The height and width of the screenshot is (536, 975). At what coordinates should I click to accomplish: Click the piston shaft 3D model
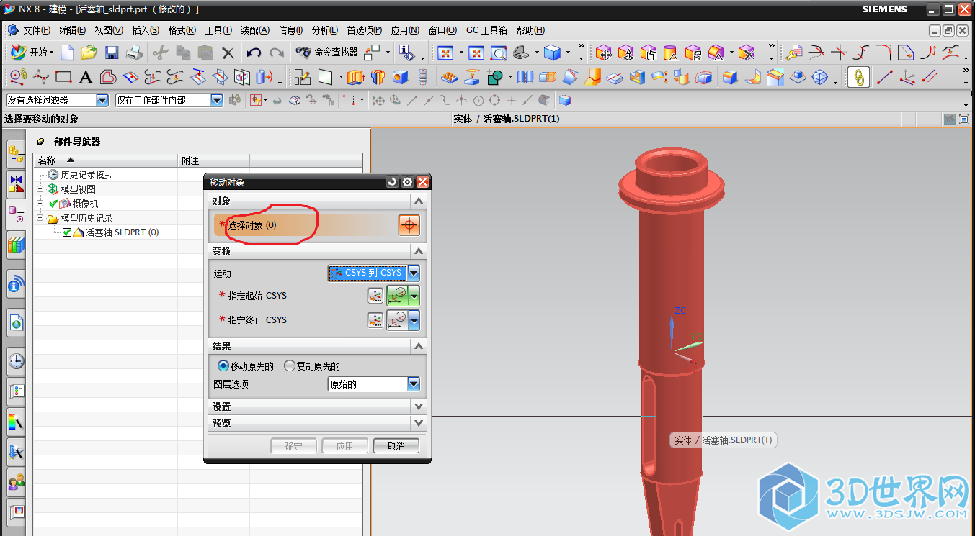coord(671,288)
